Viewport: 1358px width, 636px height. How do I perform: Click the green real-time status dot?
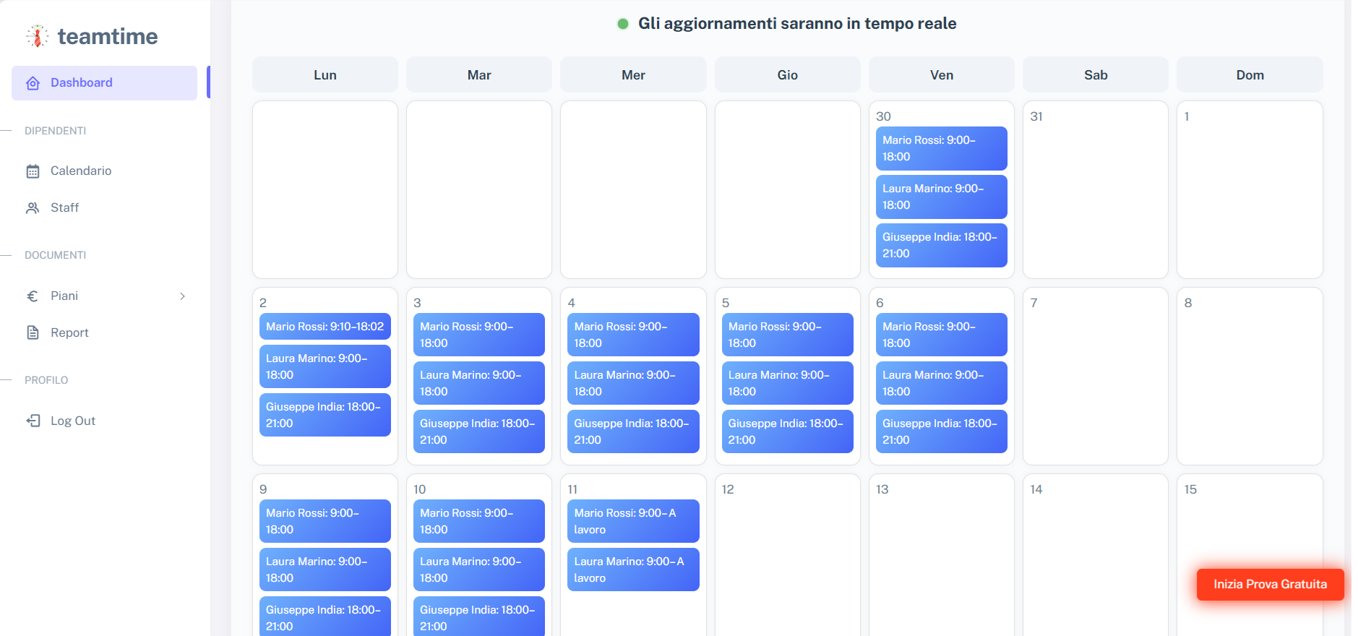[622, 24]
